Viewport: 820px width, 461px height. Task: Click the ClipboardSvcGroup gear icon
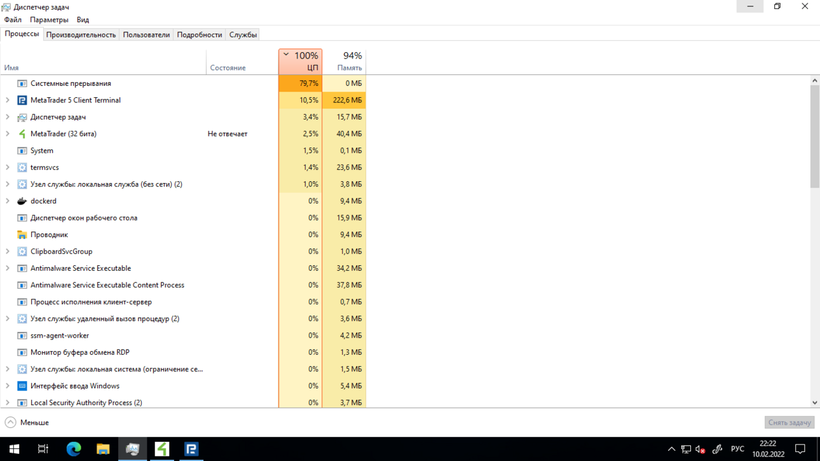pyautogui.click(x=22, y=251)
